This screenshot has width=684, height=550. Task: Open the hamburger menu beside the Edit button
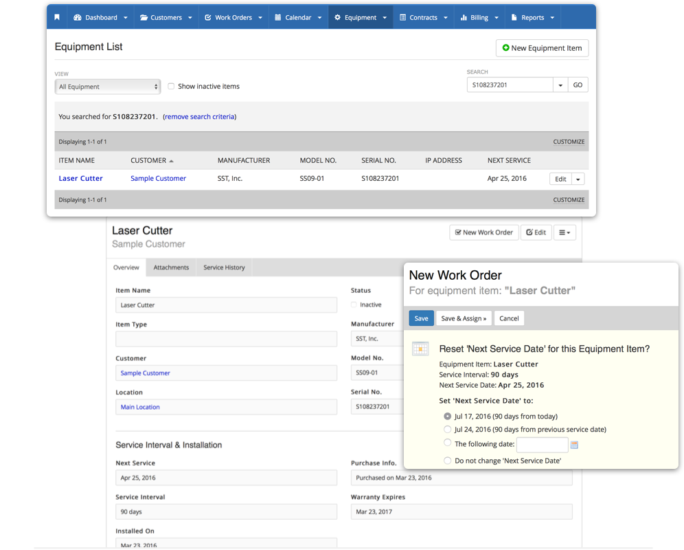565,232
